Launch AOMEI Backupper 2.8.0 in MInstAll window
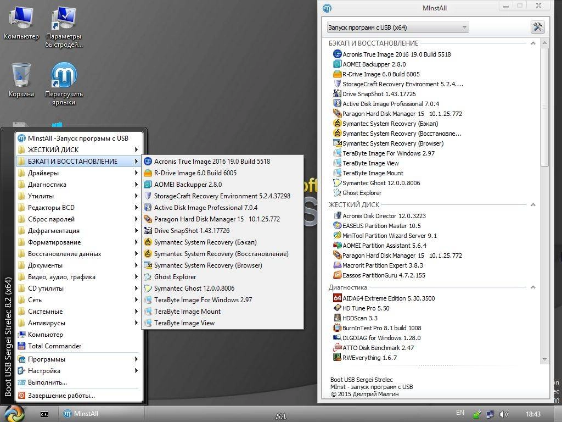Viewport: 562px width, 422px height. click(369, 64)
